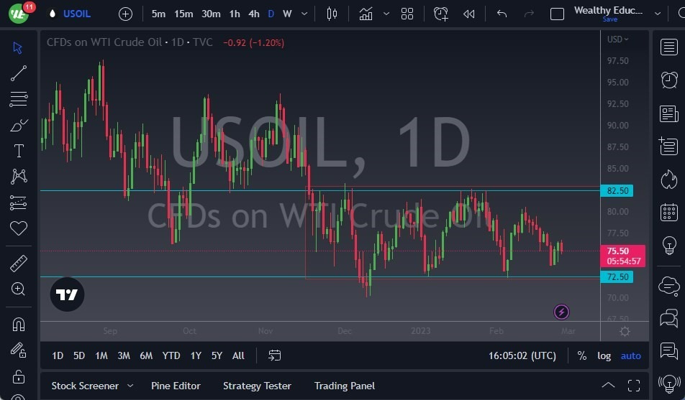Activate the zoom in tool
685x400 pixels.
coord(19,289)
